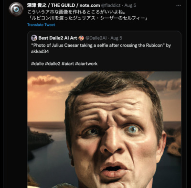
Task: Click the Best Dalle2 AI Art avatar icon
Action: tap(34, 38)
